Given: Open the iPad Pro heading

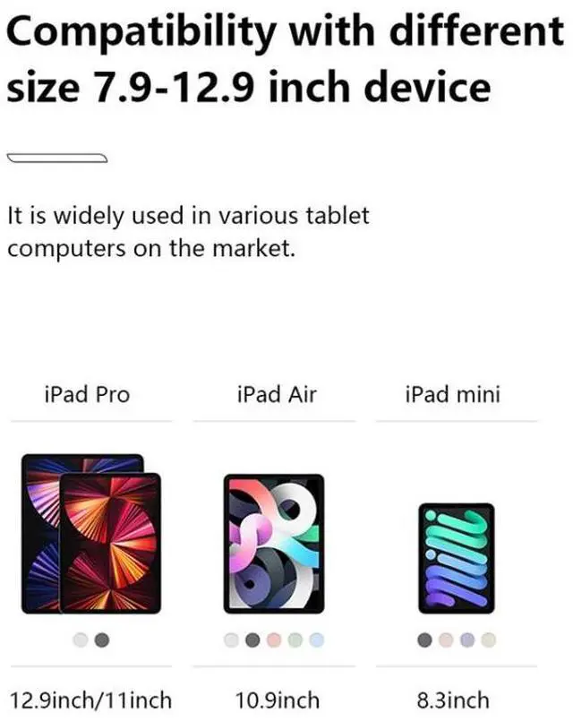Looking at the screenshot, I should (88, 394).
